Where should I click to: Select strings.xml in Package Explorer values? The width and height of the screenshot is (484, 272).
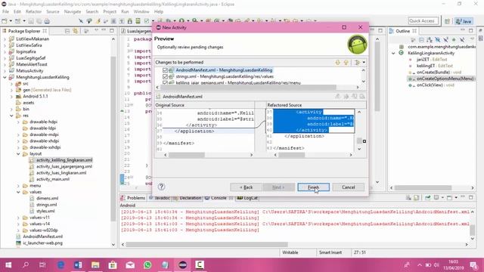tap(46, 205)
